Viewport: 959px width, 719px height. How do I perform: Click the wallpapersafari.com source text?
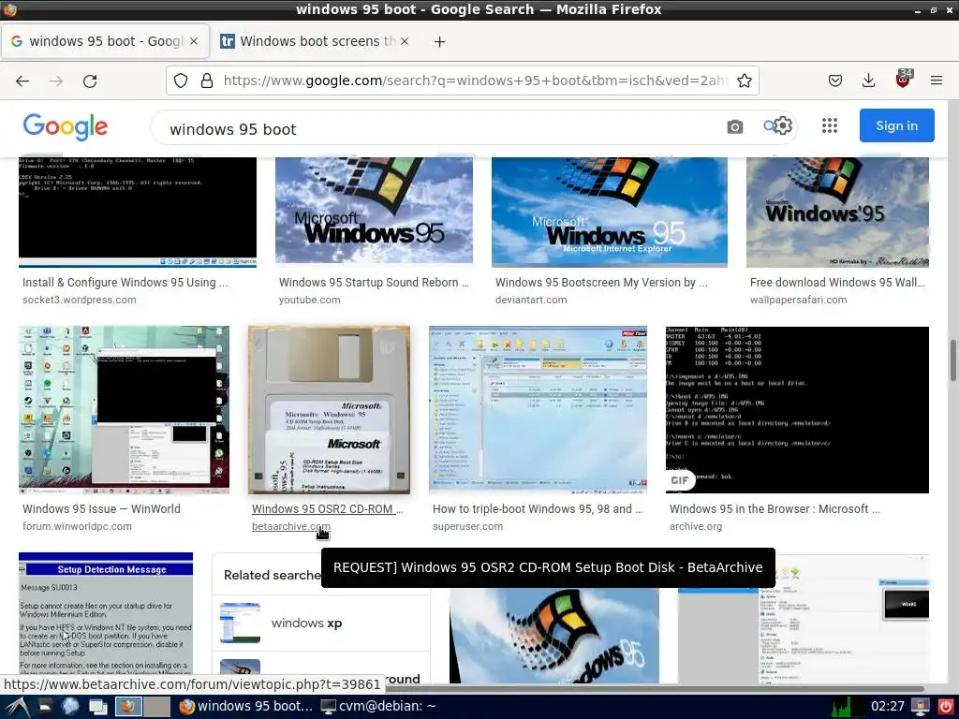[x=798, y=300]
